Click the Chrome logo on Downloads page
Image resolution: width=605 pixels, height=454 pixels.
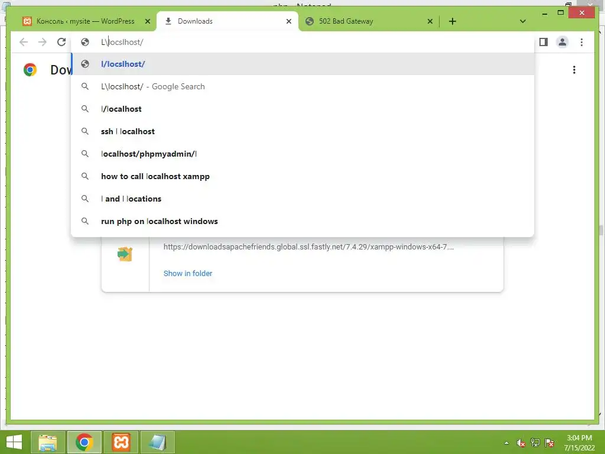(30, 70)
